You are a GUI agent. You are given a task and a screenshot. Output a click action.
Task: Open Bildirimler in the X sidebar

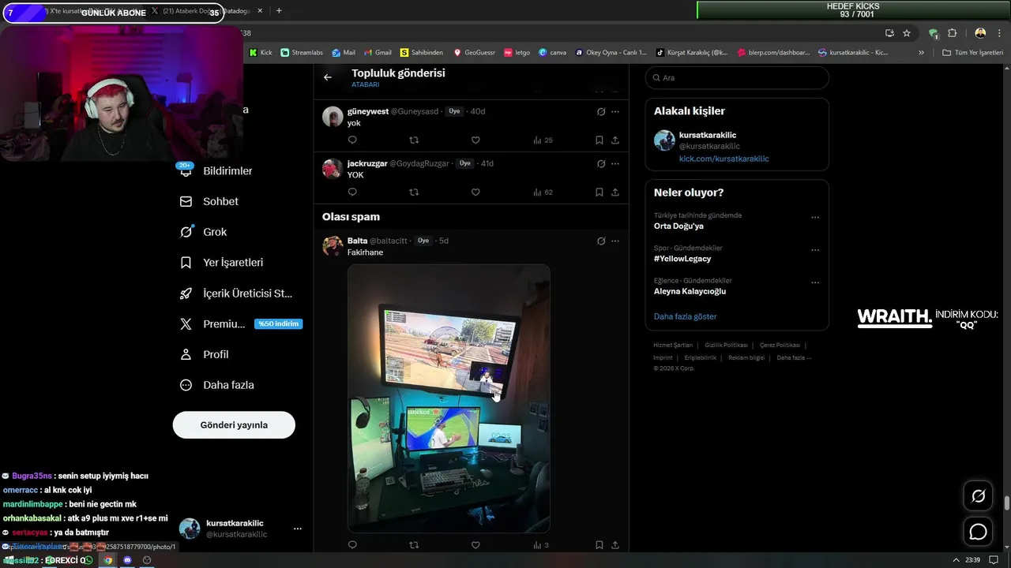pos(217,170)
